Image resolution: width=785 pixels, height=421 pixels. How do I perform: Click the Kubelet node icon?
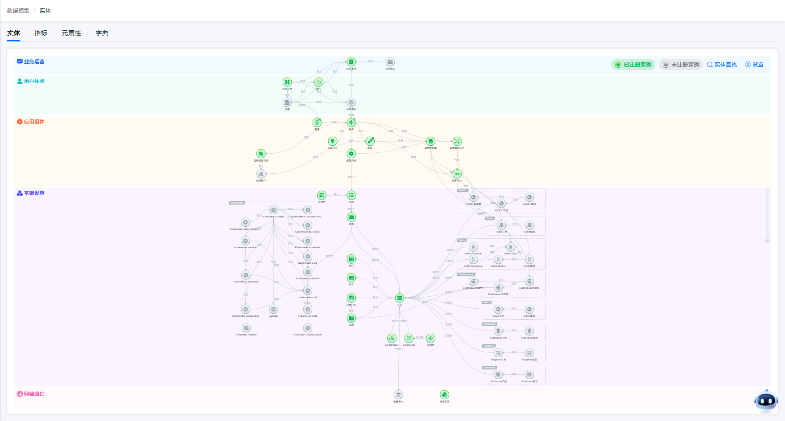tap(273, 309)
